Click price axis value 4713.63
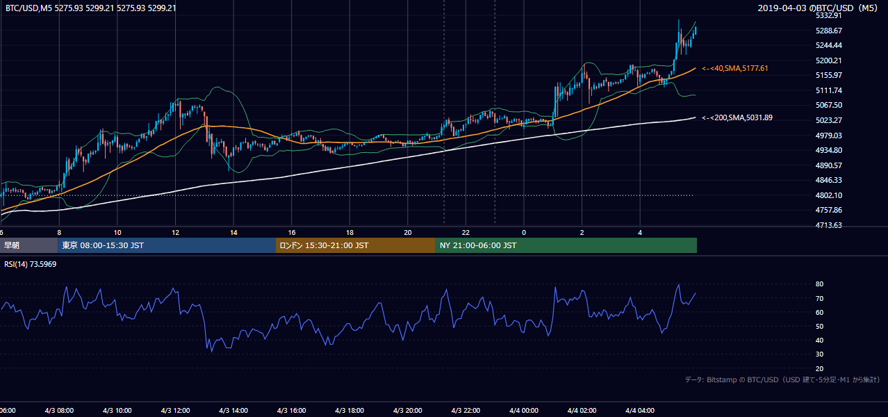The image size is (888, 417). click(x=829, y=225)
